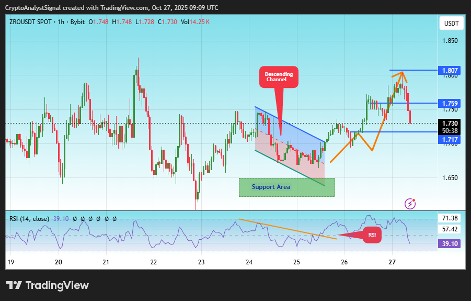The width and height of the screenshot is (471, 301).
Task: Click the Bybit exchange name in legend
Action: point(77,22)
